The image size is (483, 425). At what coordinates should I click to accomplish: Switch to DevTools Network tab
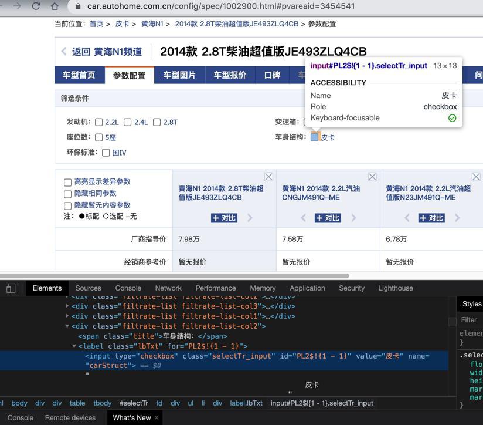pos(168,288)
